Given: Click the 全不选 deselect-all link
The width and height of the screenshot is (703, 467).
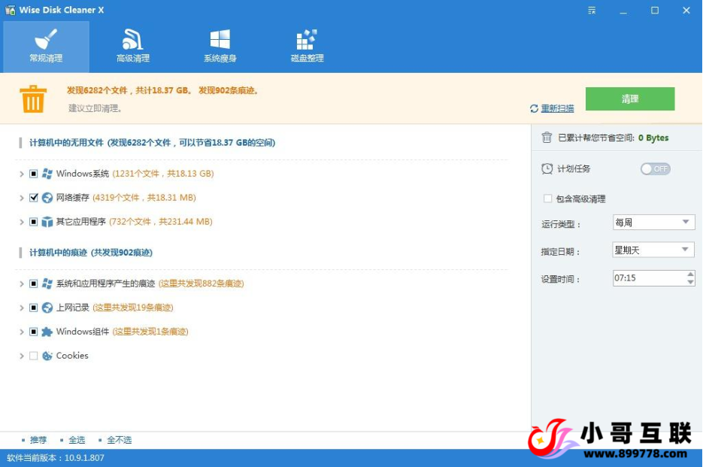Looking at the screenshot, I should (118, 439).
